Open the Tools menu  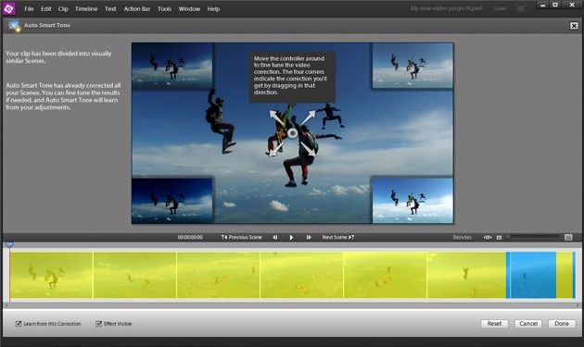[164, 8]
